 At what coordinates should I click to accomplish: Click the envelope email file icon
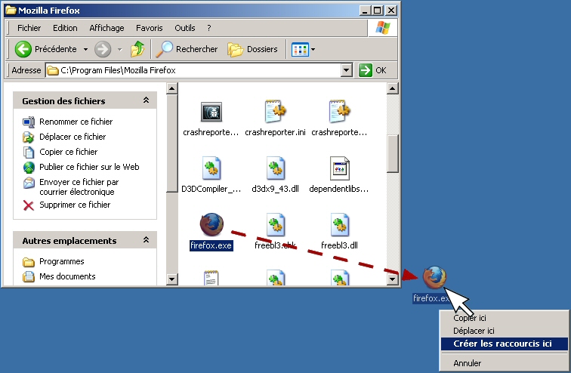[x=29, y=183]
